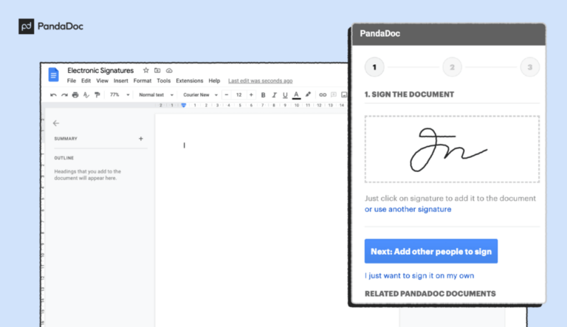Go to step 1 in PandaDoc panel
Image resolution: width=567 pixels, height=327 pixels.
click(x=374, y=67)
